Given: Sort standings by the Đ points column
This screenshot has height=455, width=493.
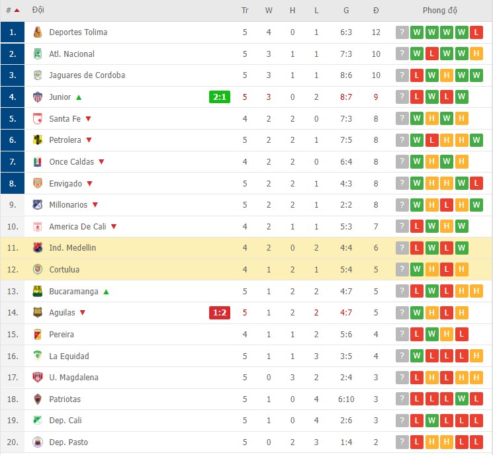Looking at the screenshot, I should (376, 11).
